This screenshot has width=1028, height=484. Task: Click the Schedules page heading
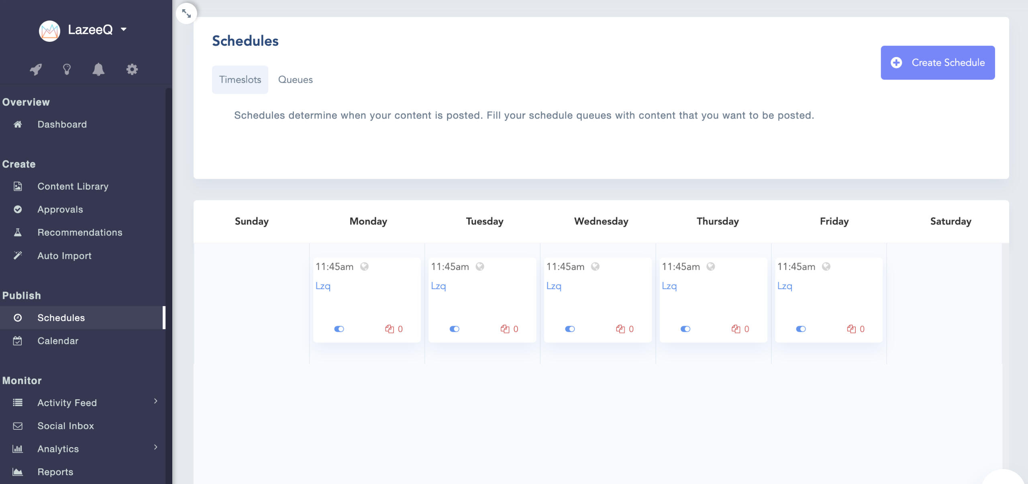click(x=245, y=41)
